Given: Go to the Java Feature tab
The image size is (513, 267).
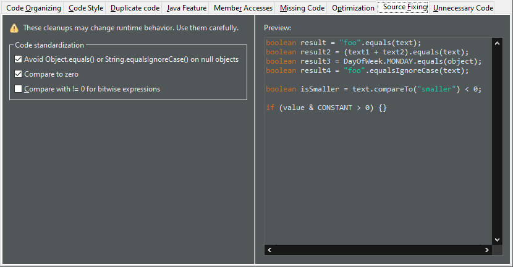Looking at the screenshot, I should (187, 8).
